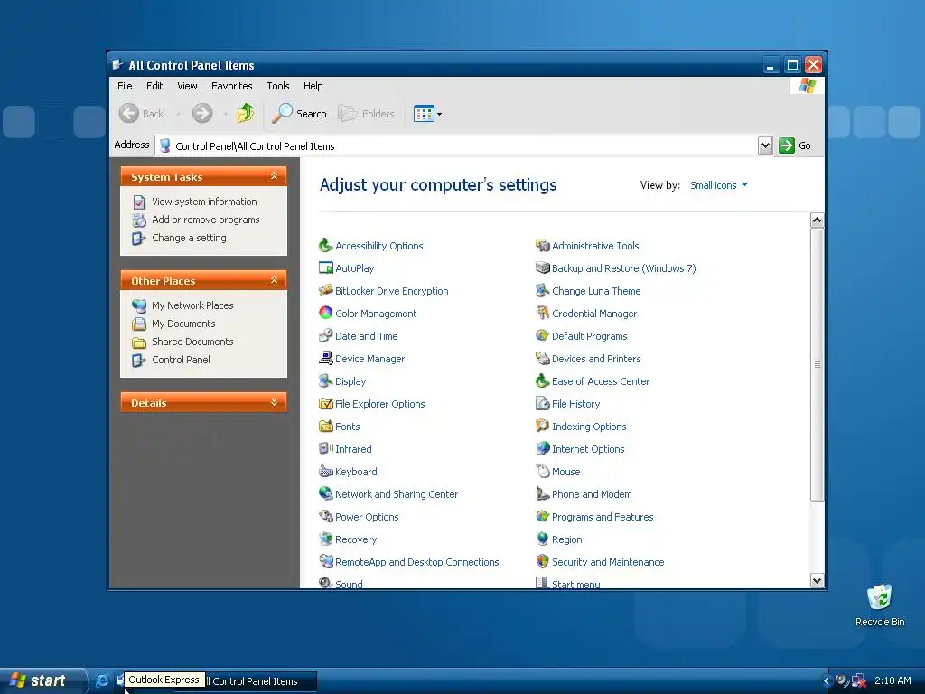Open the Color Management icon
925x694 pixels.
(x=325, y=313)
